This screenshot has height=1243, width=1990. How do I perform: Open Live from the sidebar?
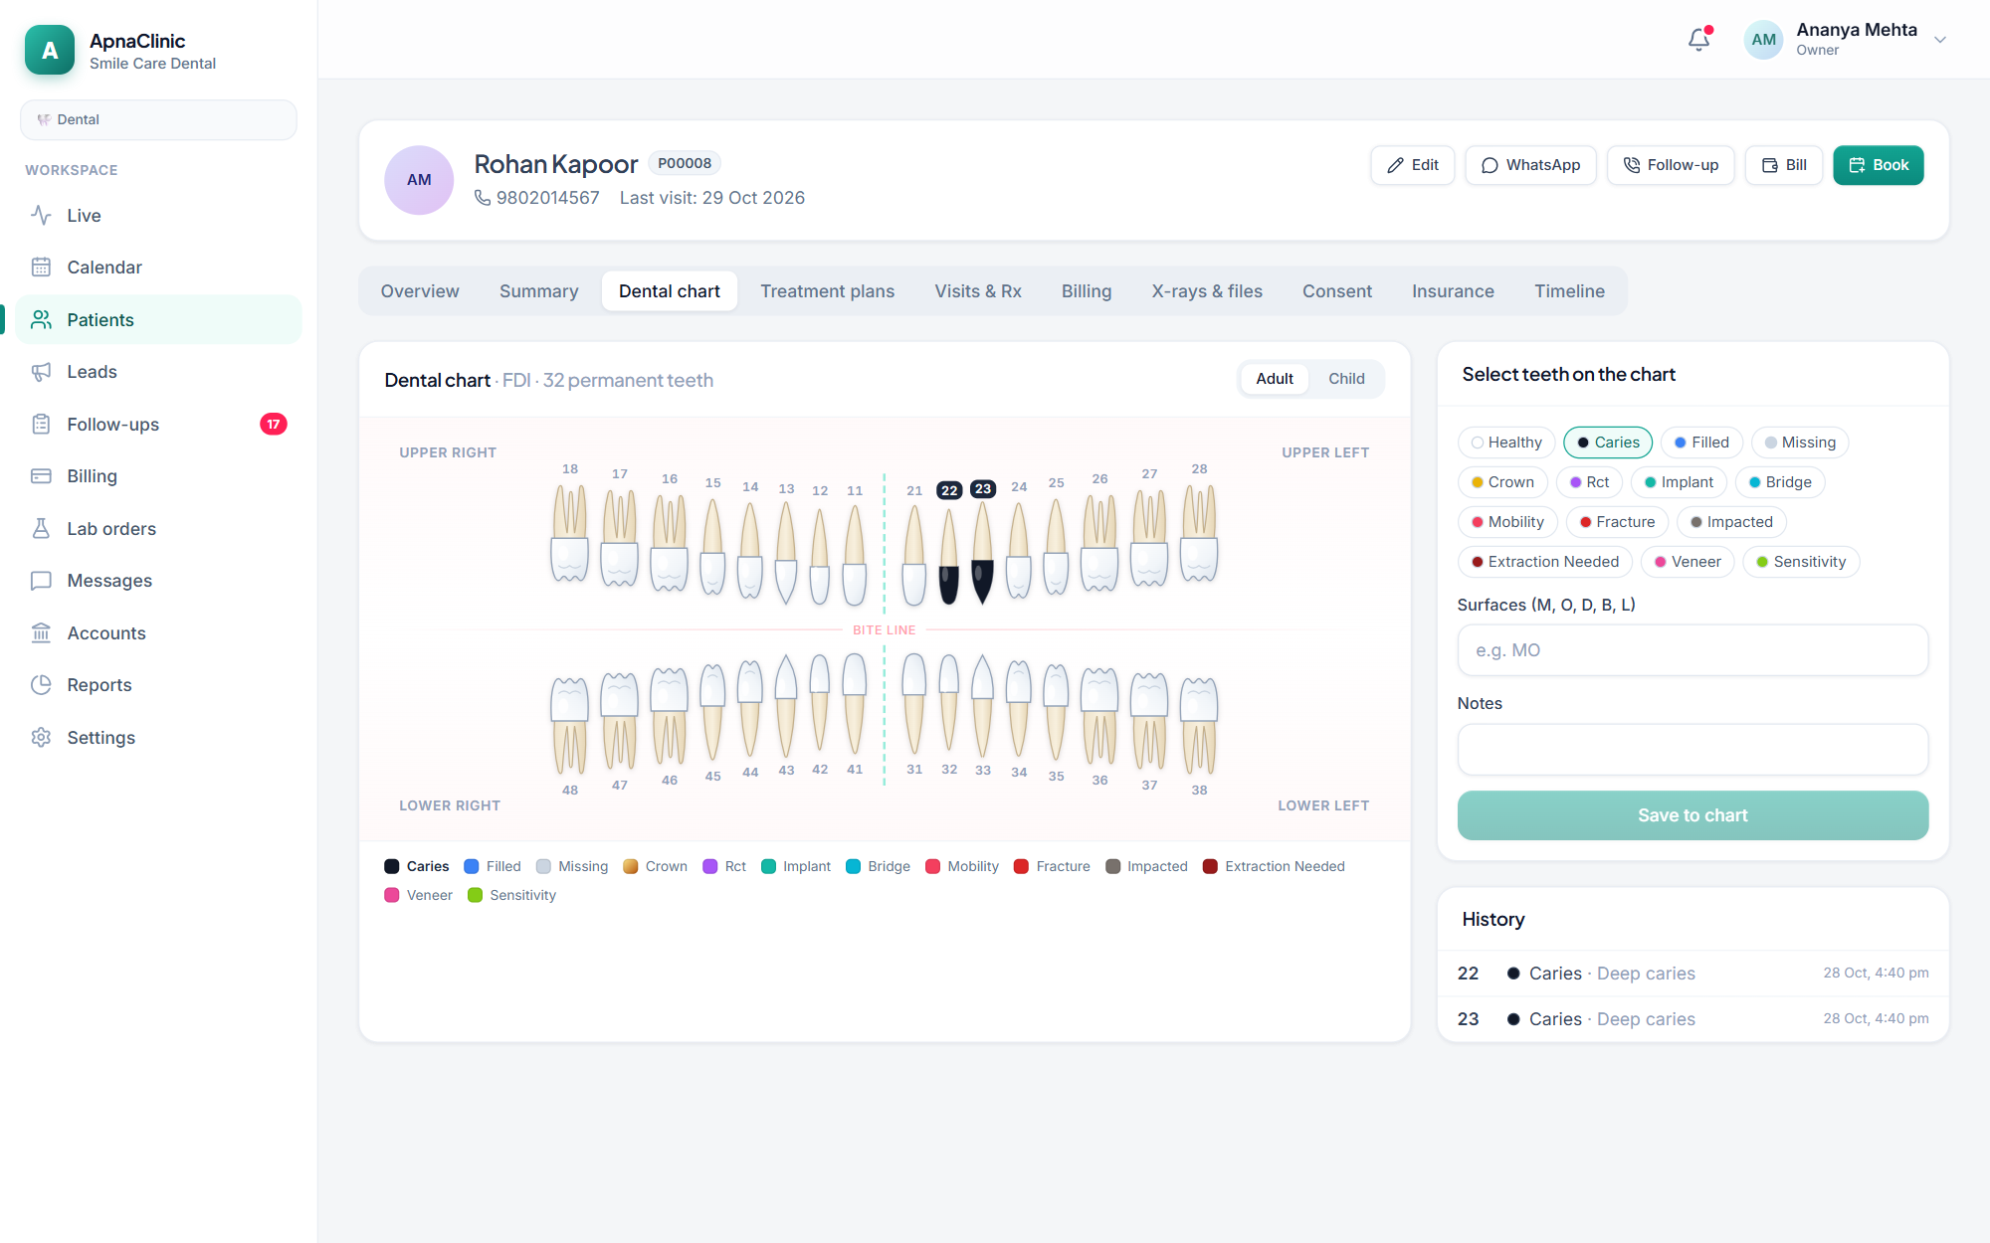point(158,216)
